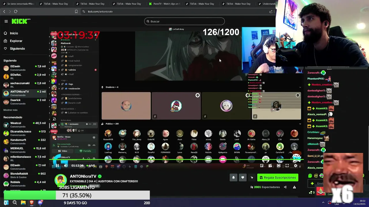This screenshot has height=207, width=369.
Task: Click into the Buscar search field
Action: [x=184, y=21]
